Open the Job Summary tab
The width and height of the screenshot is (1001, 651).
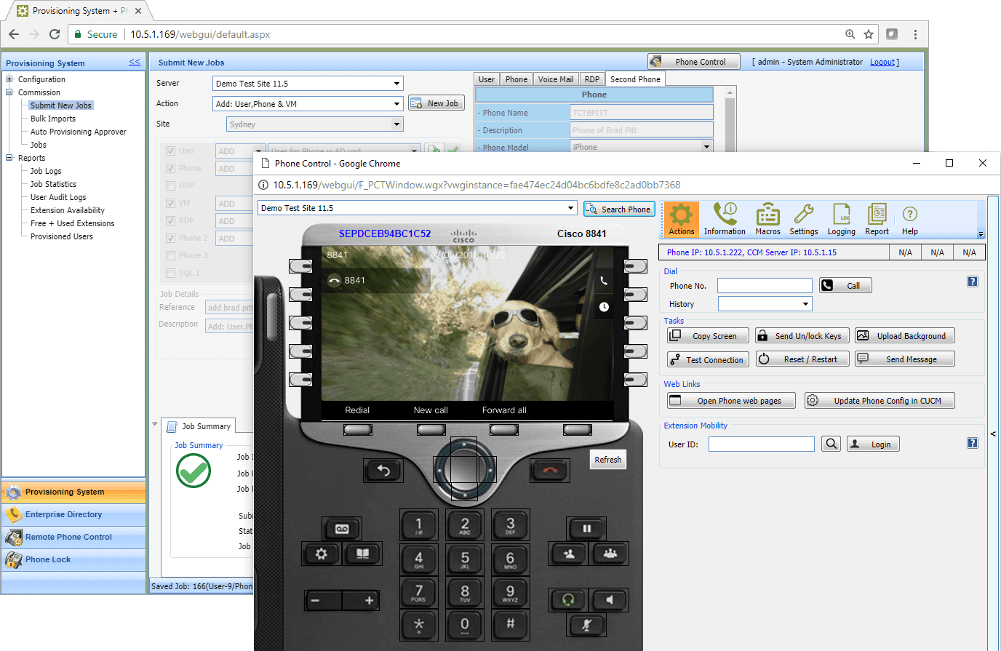199,426
